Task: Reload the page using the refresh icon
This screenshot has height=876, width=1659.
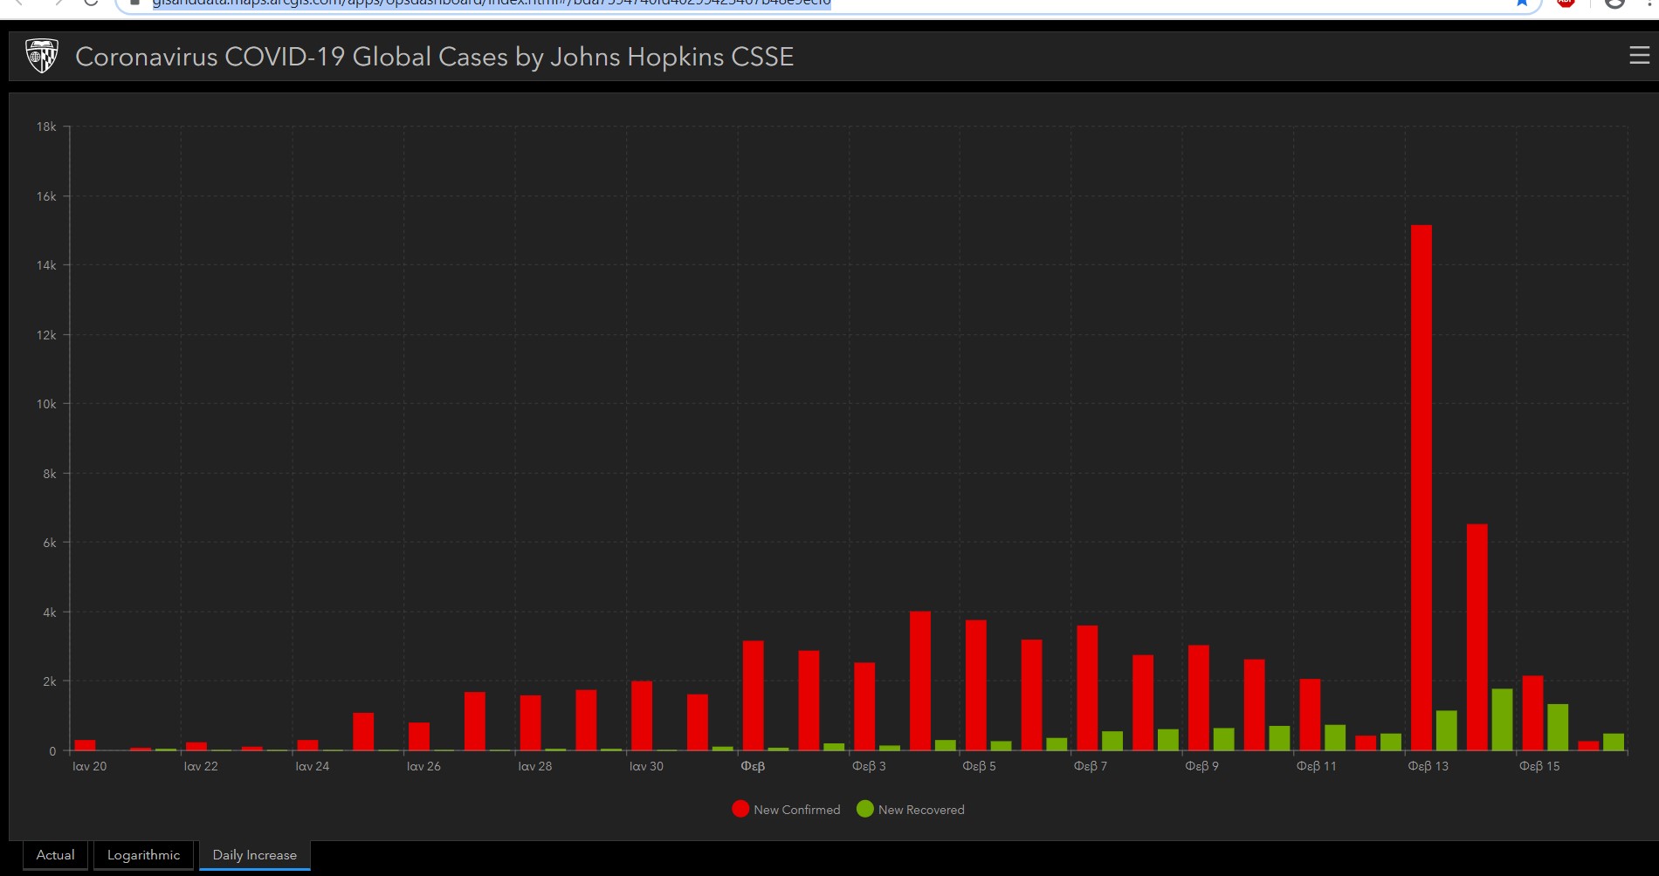Action: tap(91, 3)
